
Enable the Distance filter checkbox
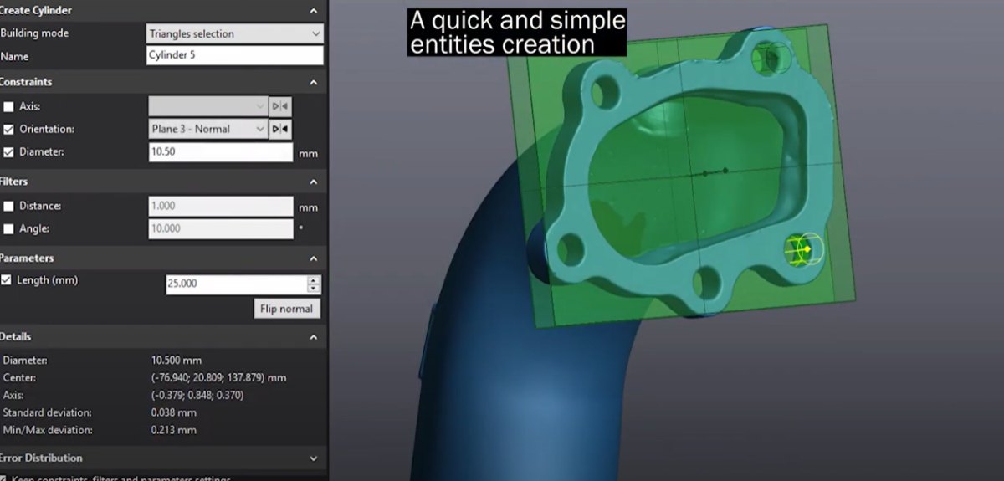(8, 206)
